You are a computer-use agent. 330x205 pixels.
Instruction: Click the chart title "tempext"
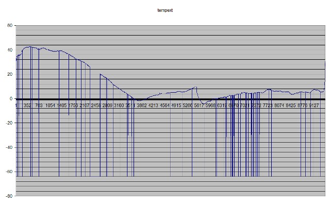[x=165, y=10]
